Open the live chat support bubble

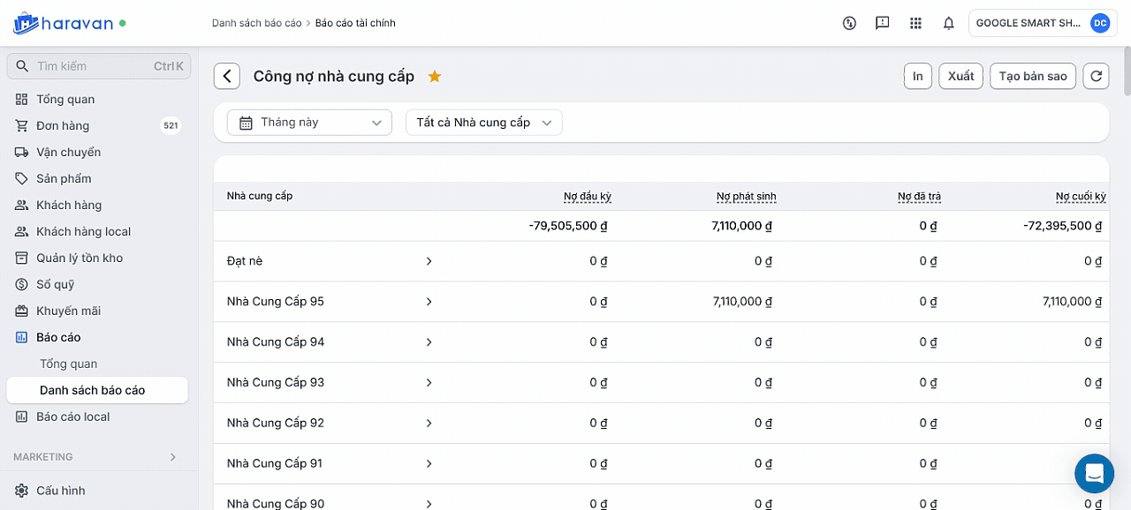point(1094,474)
